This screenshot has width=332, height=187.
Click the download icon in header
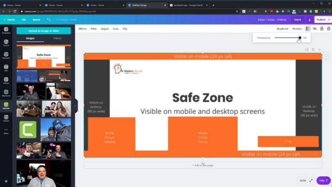pos(310,19)
